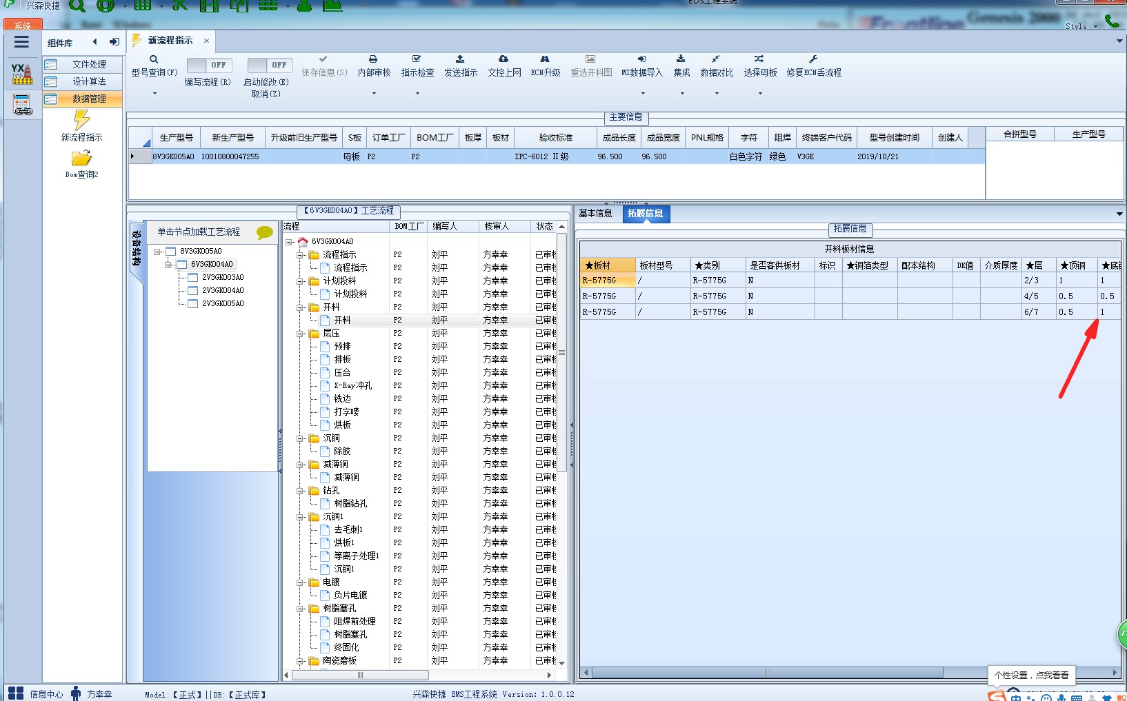Screen dimensions: 1127x701
Task: Select 2V3GK003A0 tree node
Action: [x=223, y=278]
